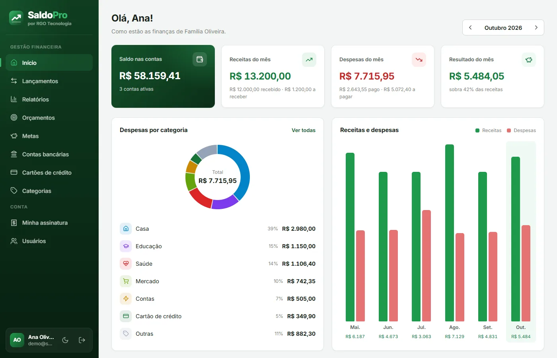Click the R$ 7.715,95 despesas card value

[x=367, y=76]
